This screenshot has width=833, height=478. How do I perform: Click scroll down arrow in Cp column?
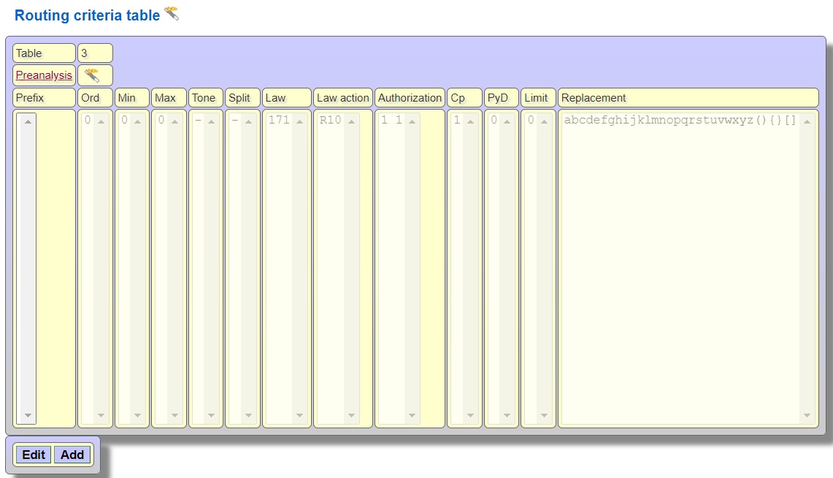click(470, 416)
